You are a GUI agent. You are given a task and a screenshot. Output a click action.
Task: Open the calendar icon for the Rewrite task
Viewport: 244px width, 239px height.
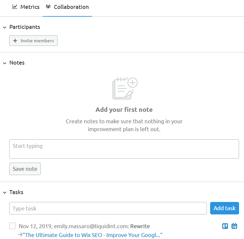click(234, 226)
